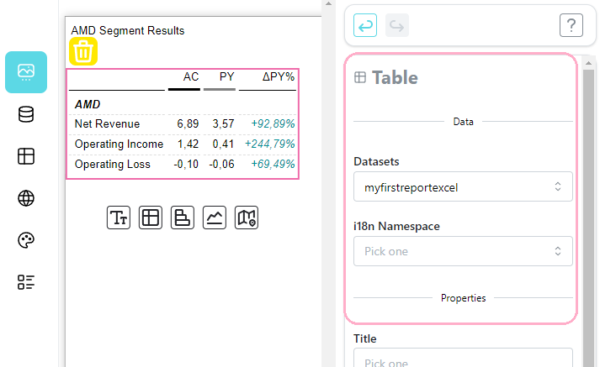Open the database datasets sidebar icon

pyautogui.click(x=26, y=114)
